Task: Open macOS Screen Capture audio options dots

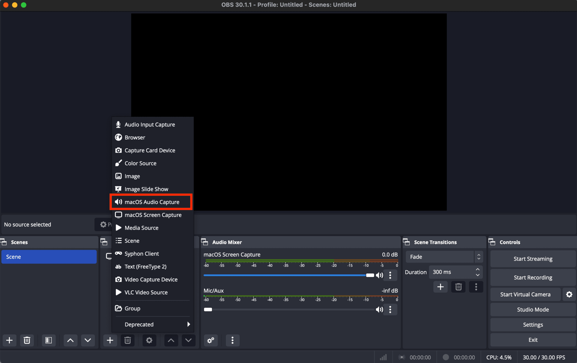Action: point(390,275)
